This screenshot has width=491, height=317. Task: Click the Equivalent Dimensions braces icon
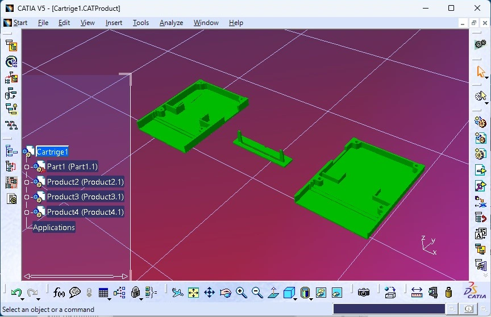tap(151, 293)
